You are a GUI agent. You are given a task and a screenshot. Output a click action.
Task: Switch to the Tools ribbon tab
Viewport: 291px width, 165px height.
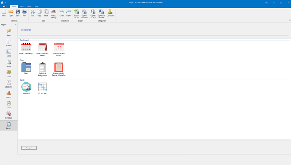[29, 7]
